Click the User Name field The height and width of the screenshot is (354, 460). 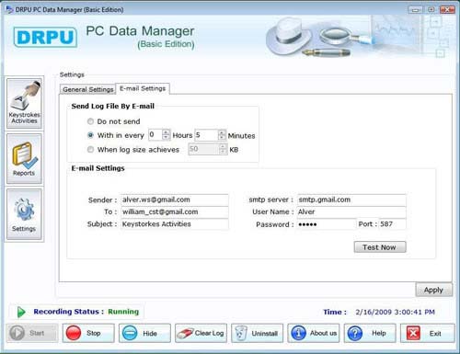point(351,211)
